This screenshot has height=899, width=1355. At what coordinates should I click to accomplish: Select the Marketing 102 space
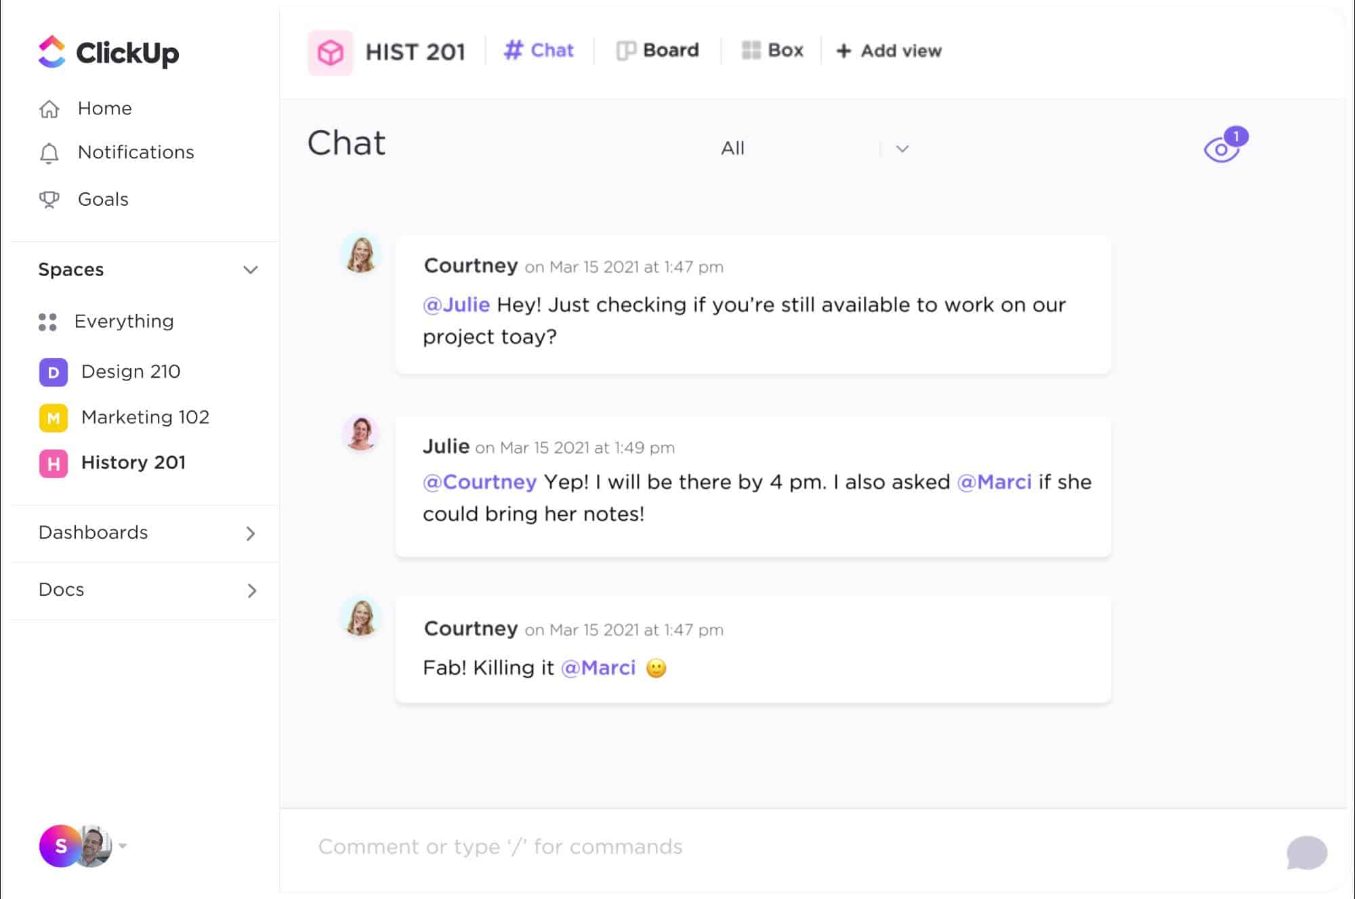(x=146, y=416)
